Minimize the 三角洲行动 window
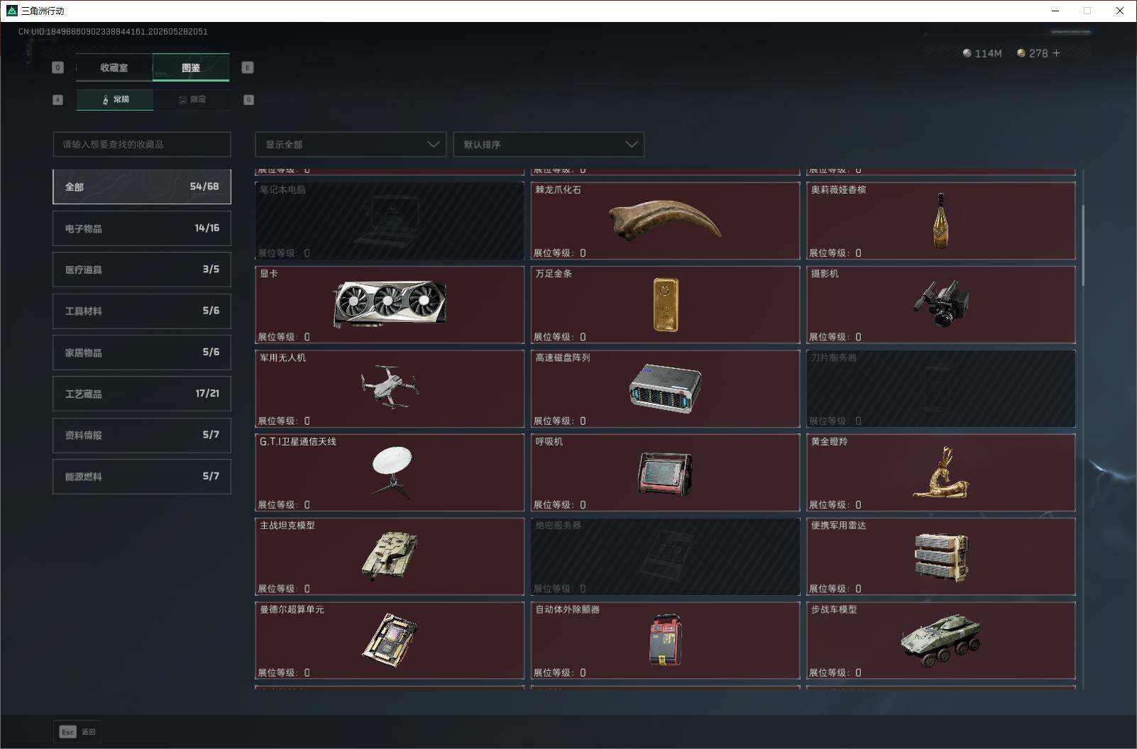This screenshot has width=1137, height=749. [1055, 11]
